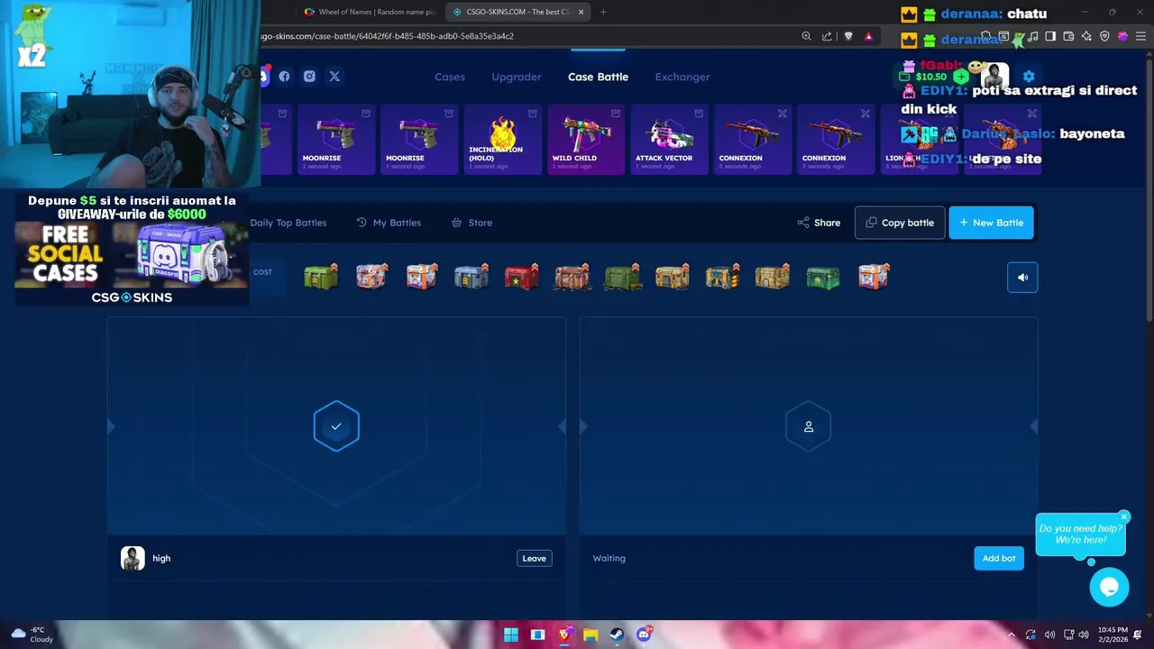Open Brave browser from taskbar
The height and width of the screenshot is (649, 1154).
(x=564, y=635)
